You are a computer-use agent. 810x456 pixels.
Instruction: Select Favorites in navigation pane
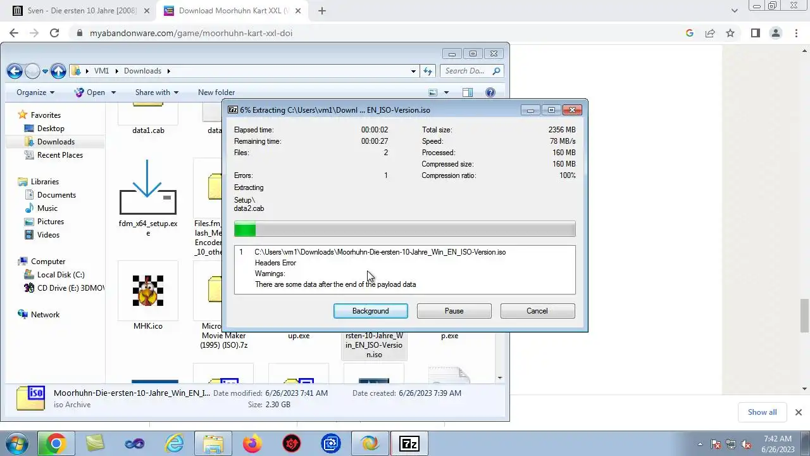tap(46, 115)
